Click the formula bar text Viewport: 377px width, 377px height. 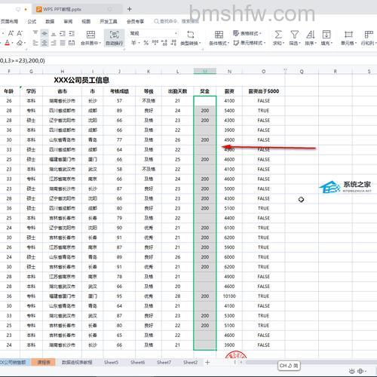(23, 60)
